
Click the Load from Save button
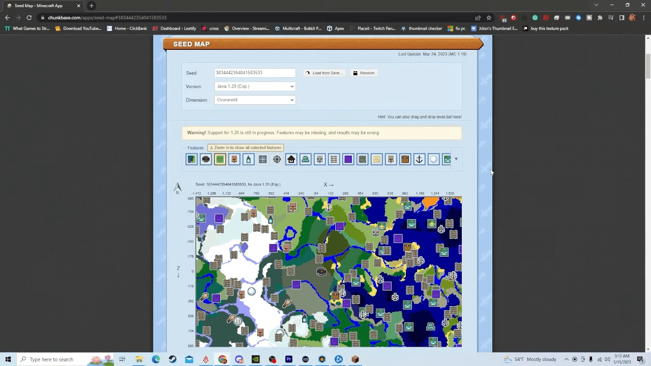pyautogui.click(x=324, y=73)
